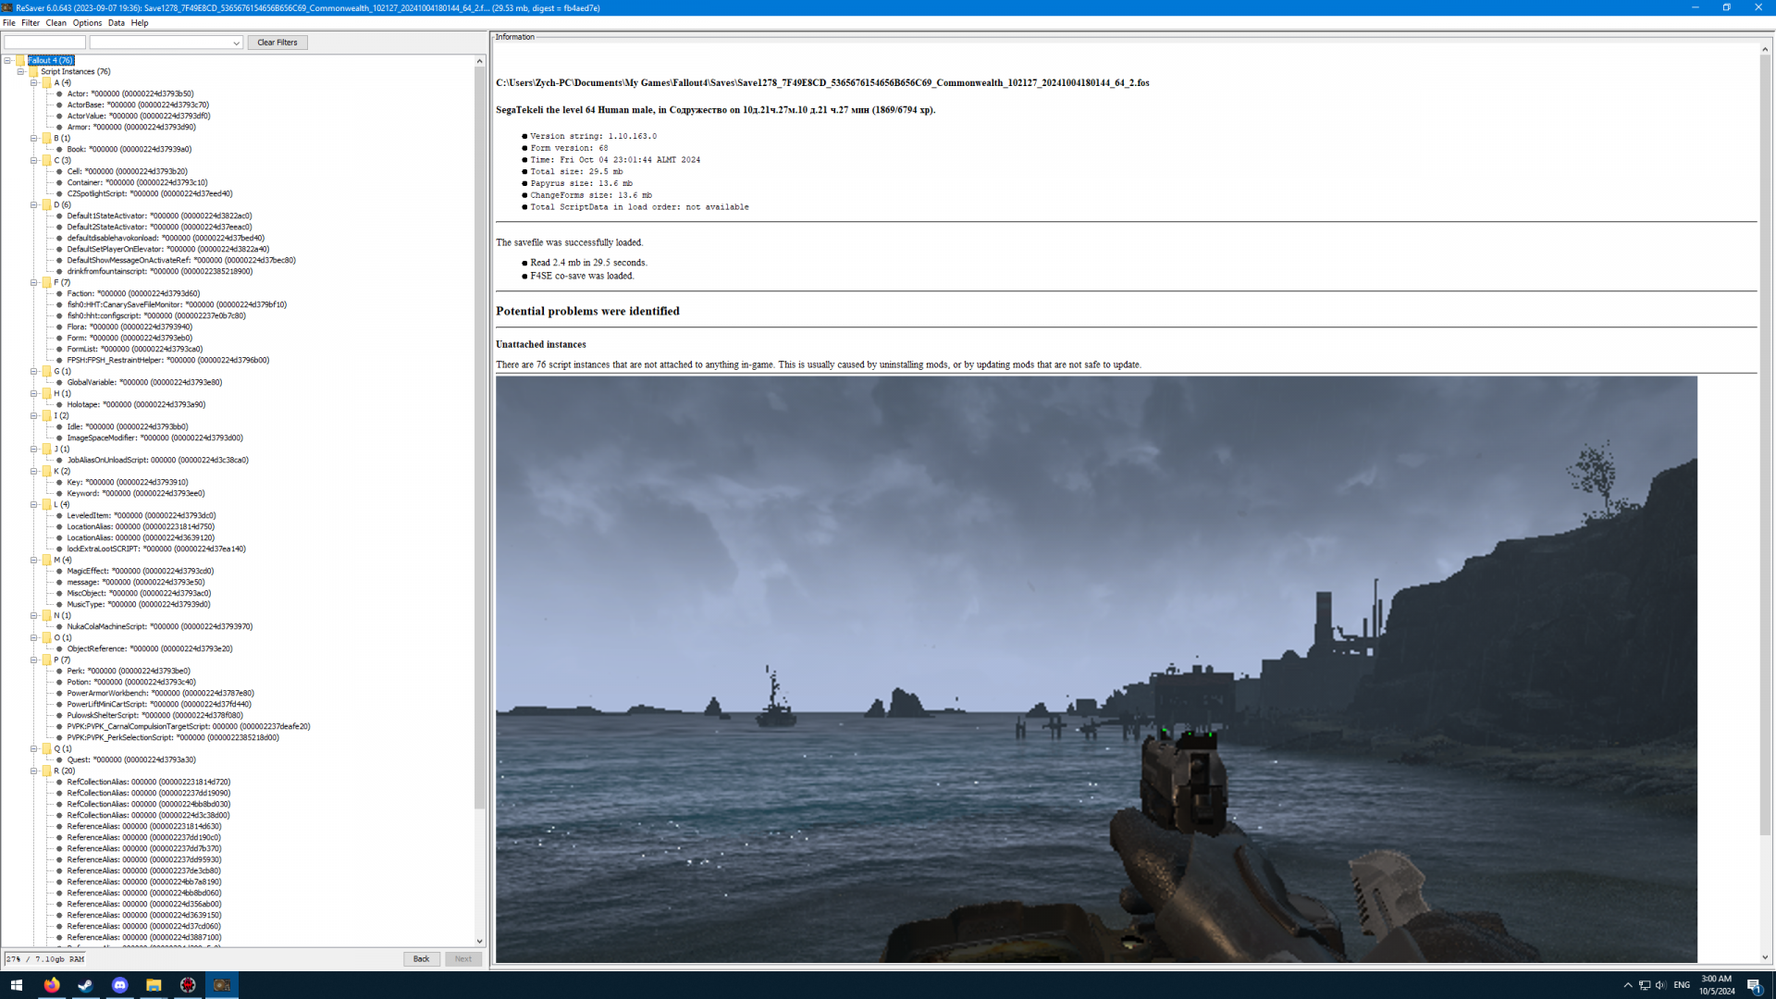Open the filter combo box dropdown
This screenshot has height=999, width=1776.
click(236, 43)
